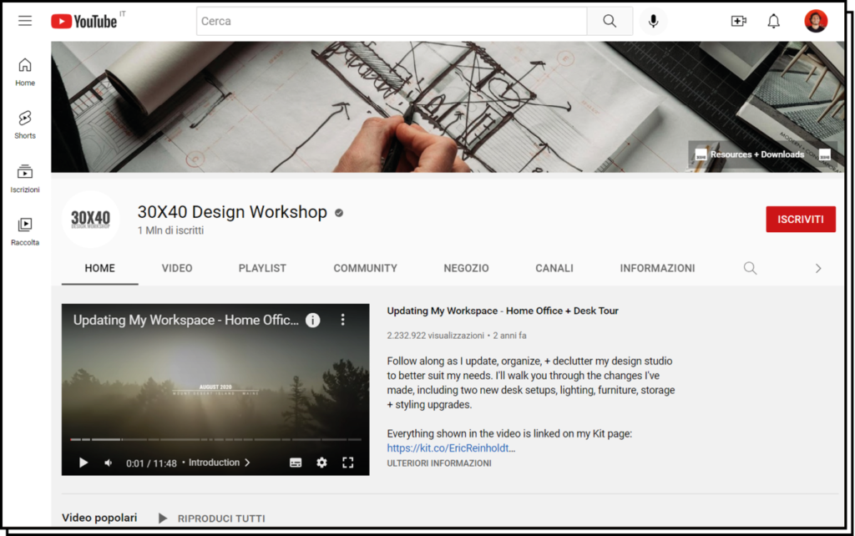Image resolution: width=855 pixels, height=536 pixels.
Task: Click in the Cerca search field
Action: click(x=391, y=22)
